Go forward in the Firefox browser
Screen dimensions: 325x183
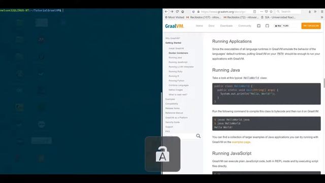(x=172, y=12)
